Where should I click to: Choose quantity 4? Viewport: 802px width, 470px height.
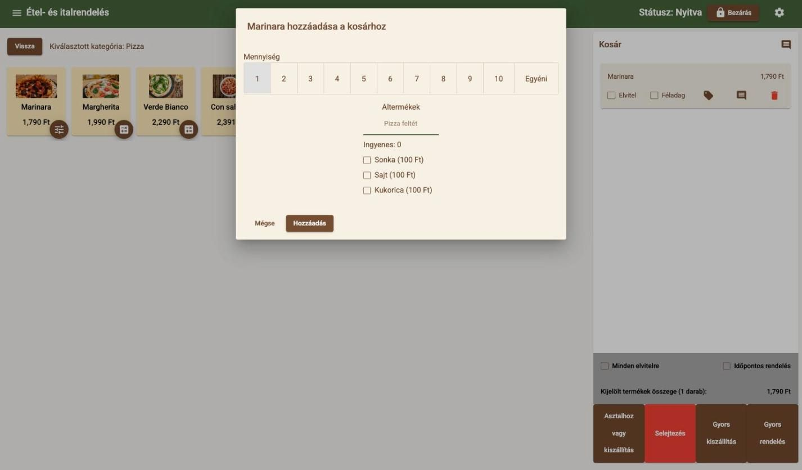(x=337, y=78)
